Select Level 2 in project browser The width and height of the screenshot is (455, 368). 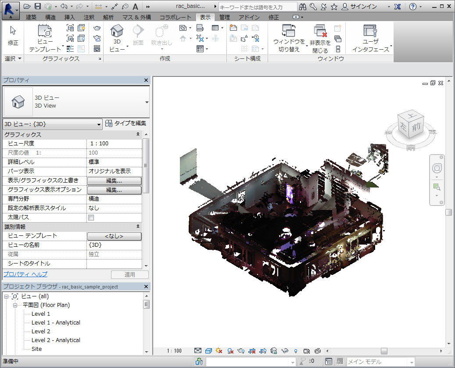tap(41, 332)
